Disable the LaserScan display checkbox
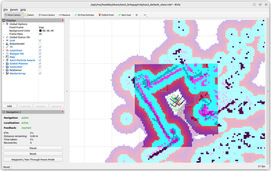 point(40,50)
